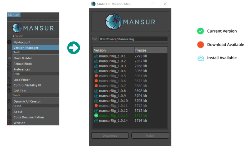Click the Install button
249x146 pixels.
150,135
